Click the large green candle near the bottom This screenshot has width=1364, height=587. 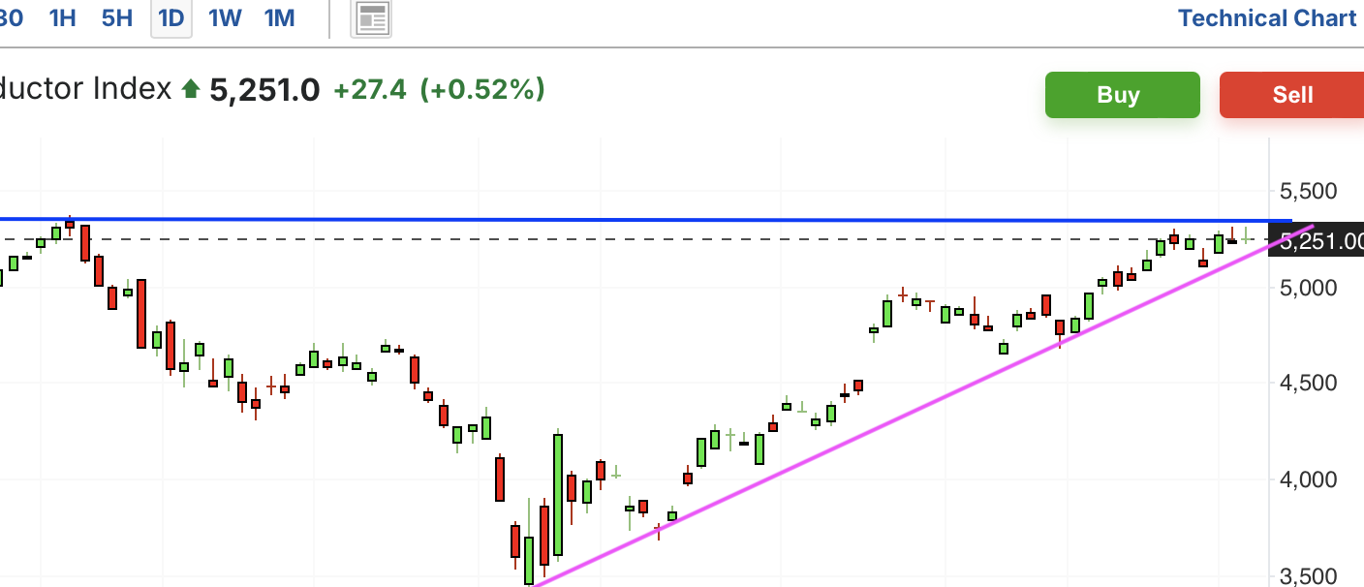click(x=558, y=495)
